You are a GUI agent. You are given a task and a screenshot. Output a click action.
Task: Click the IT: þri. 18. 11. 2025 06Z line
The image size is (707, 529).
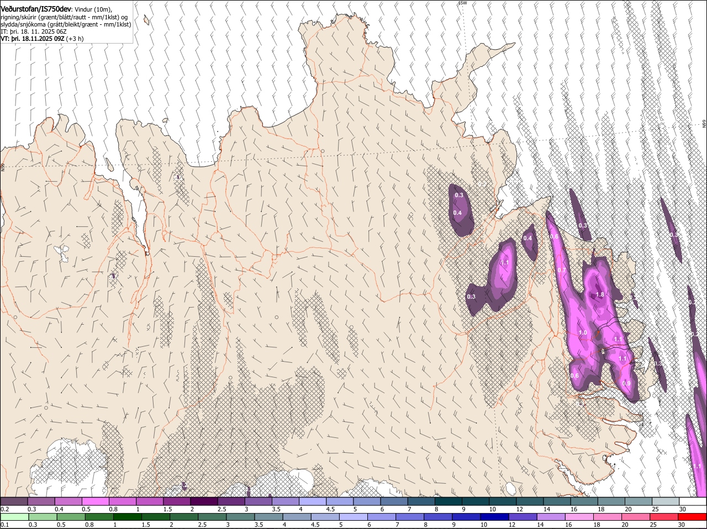(34, 31)
